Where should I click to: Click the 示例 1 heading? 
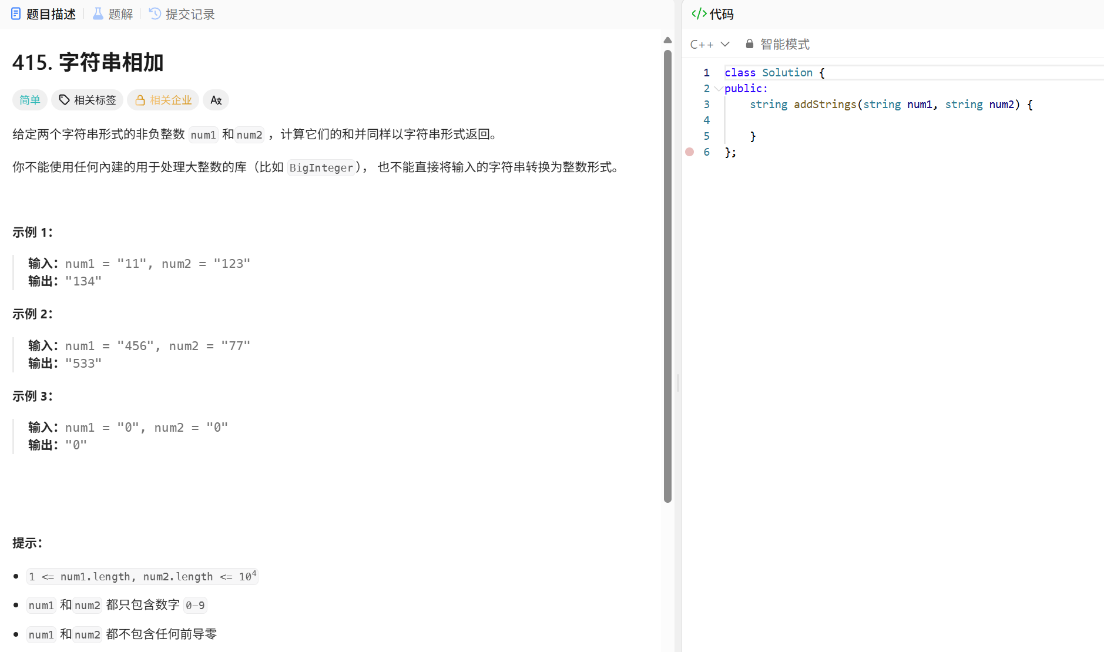32,232
